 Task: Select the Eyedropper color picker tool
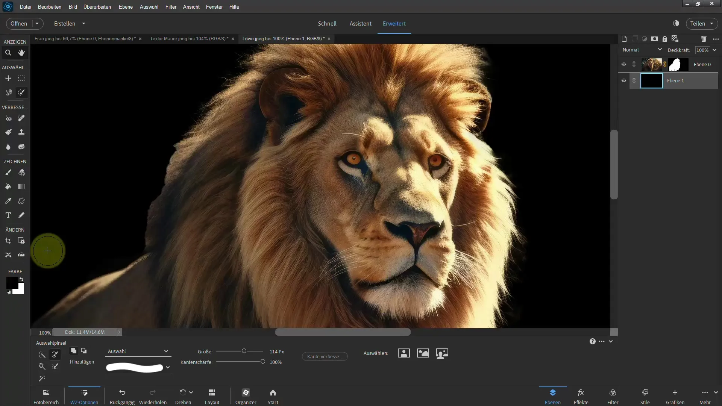(x=8, y=201)
